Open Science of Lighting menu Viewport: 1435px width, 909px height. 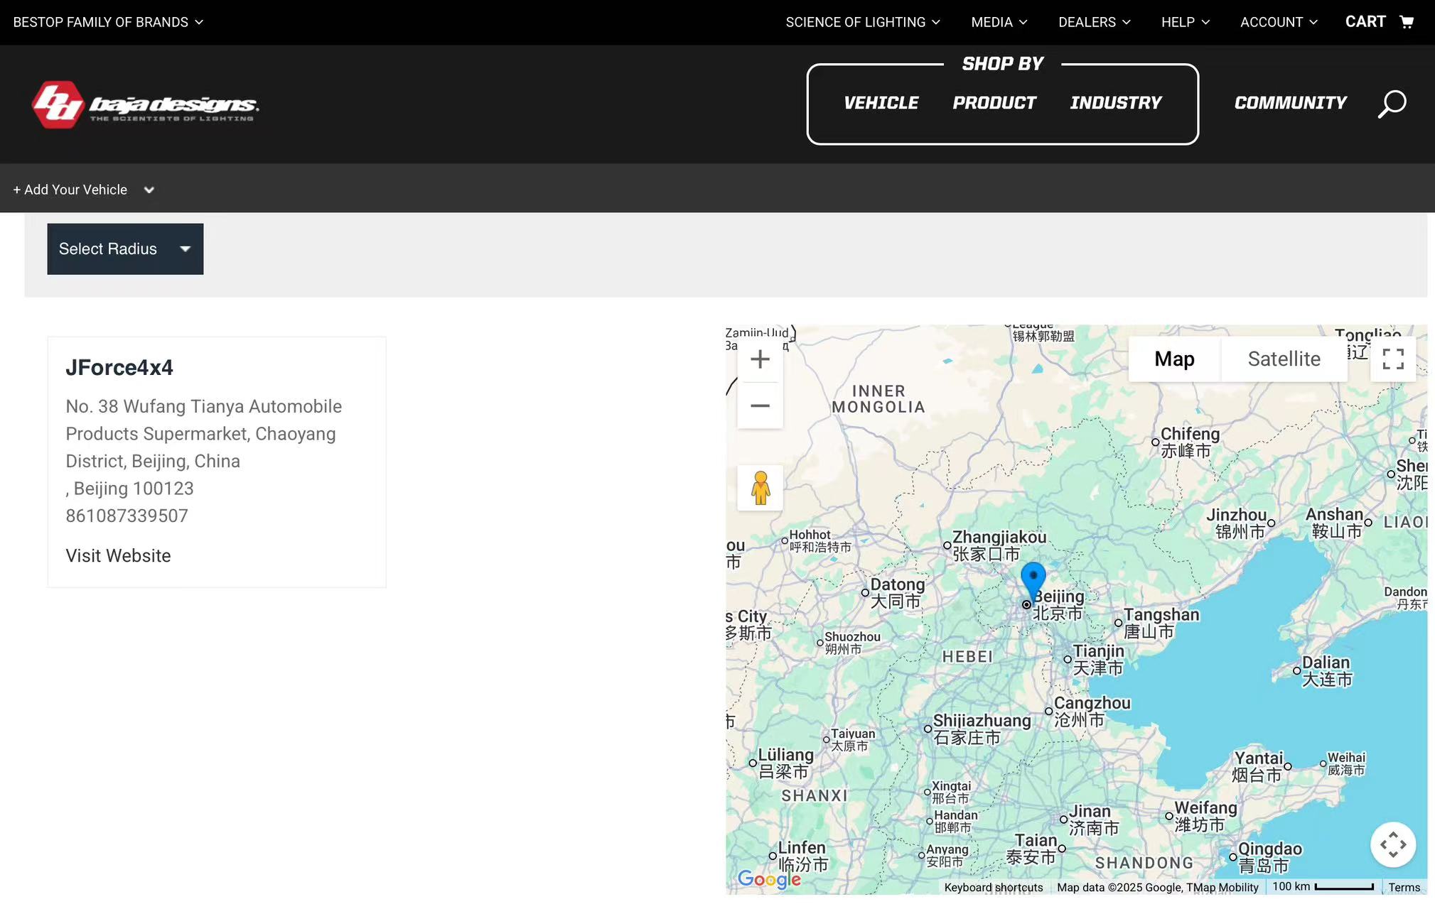(862, 22)
